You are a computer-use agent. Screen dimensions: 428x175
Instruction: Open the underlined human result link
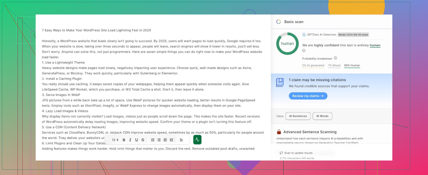[x=375, y=45]
